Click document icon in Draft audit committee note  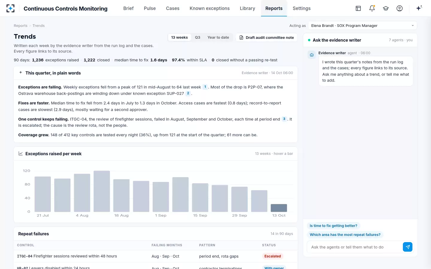pyautogui.click(x=241, y=38)
